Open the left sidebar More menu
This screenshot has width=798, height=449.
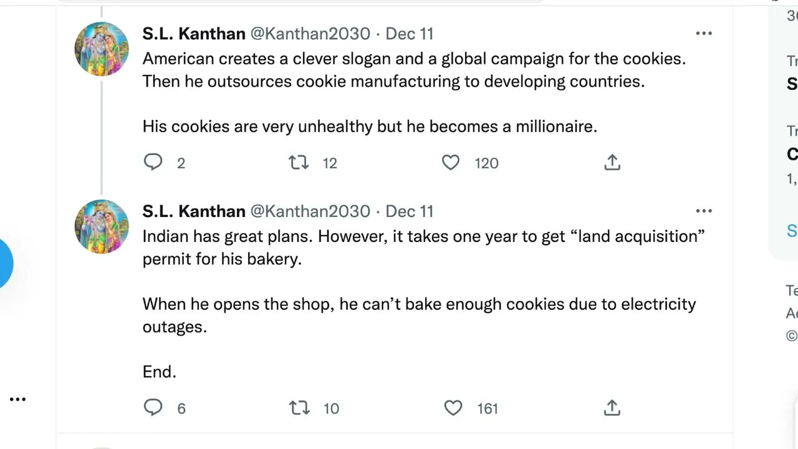pos(17,399)
